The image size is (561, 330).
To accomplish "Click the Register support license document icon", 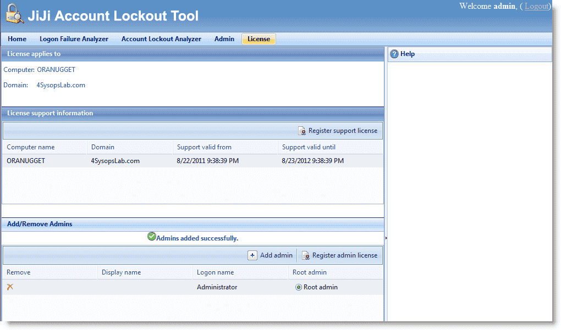I will pos(301,131).
